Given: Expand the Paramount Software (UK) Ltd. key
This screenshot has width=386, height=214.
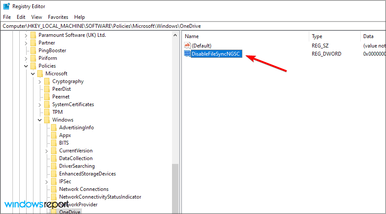Looking at the screenshot, I should pos(26,36).
